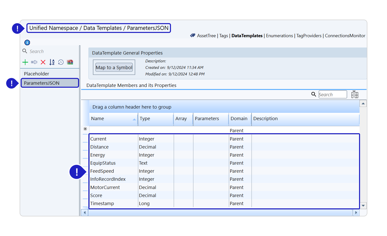Click the Decimal type of Distance
The width and height of the screenshot is (387, 236).
point(148,147)
